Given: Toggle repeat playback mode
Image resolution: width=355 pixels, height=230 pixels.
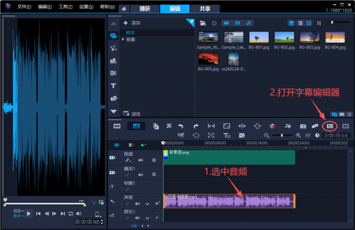Looking at the screenshot, I should point(70,213).
